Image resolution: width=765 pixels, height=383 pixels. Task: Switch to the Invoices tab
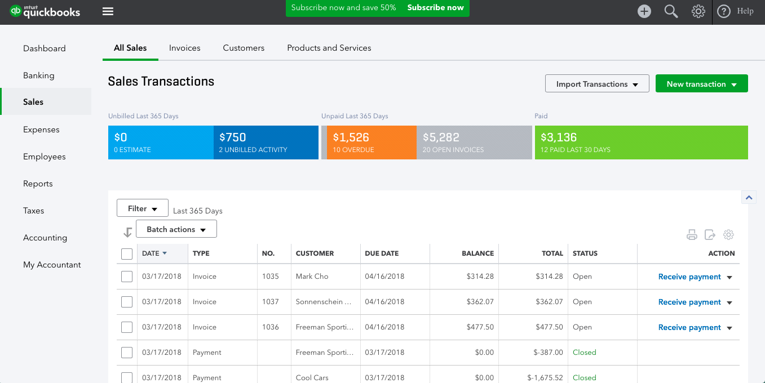[184, 48]
